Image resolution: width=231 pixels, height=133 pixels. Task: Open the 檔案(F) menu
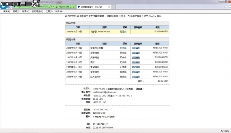tap(6, 11)
